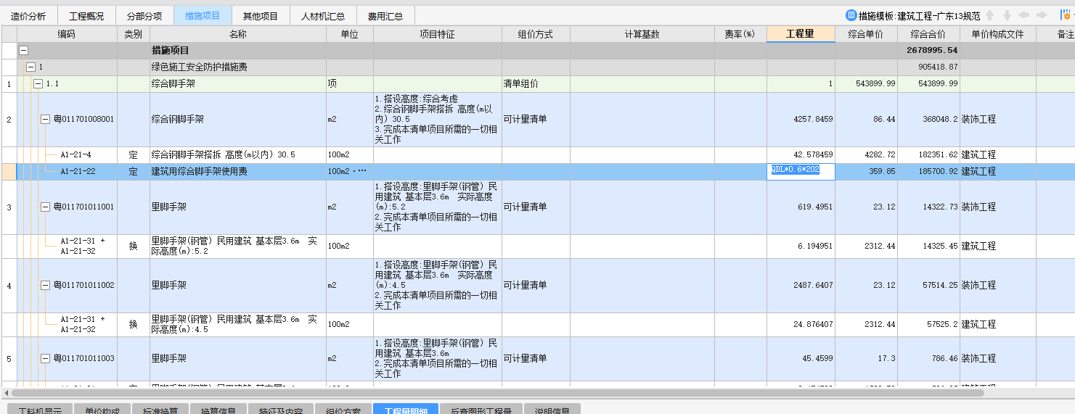
Task: Select the A1-21-22 code cell
Action: point(78,172)
